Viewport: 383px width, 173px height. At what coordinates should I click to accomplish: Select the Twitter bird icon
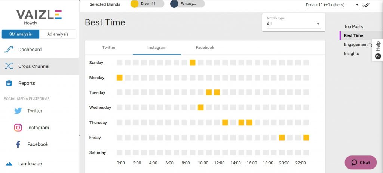18,111
